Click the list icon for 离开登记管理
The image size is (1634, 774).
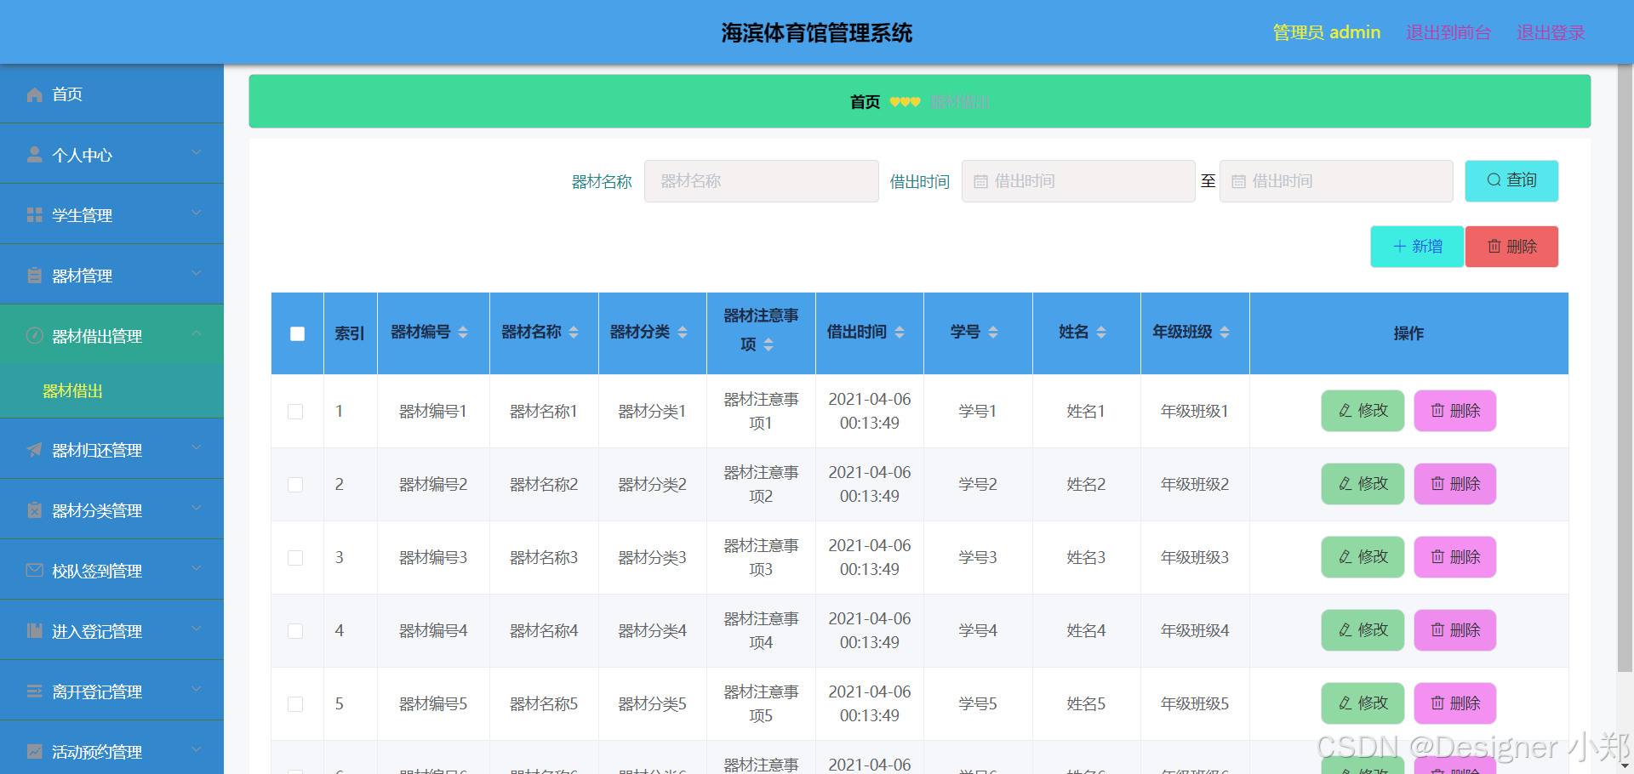(x=34, y=691)
